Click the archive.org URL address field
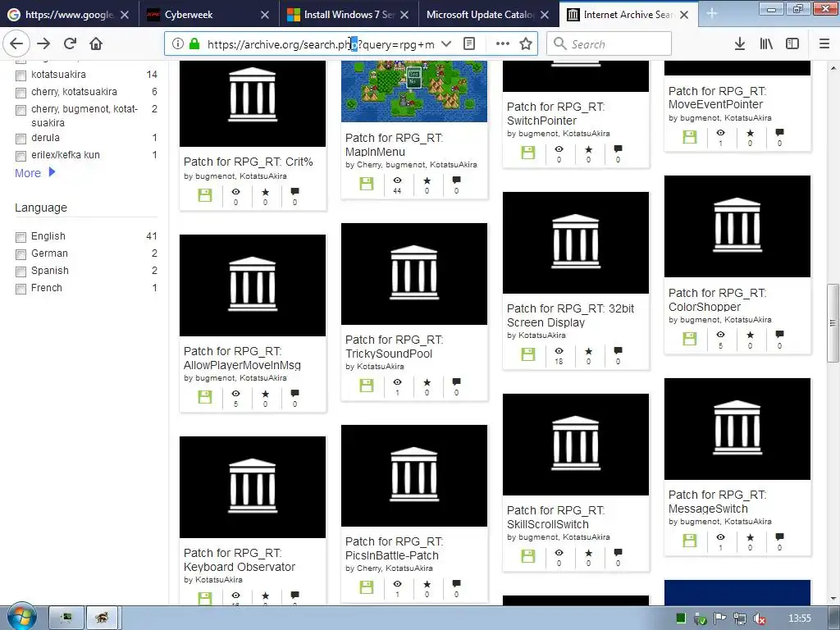 pos(321,44)
